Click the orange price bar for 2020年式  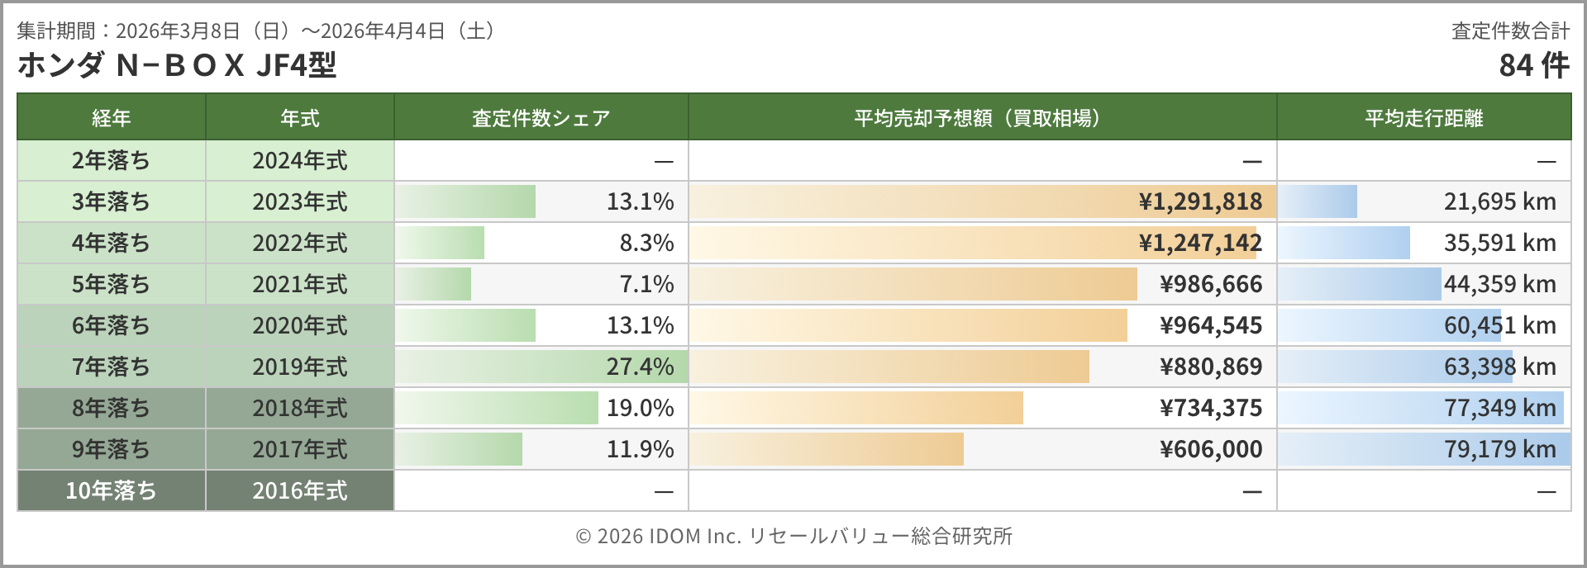[x=908, y=325]
